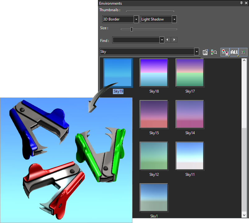Open the Light Shadow dropdown
249x223 pixels.
[x=174, y=19]
